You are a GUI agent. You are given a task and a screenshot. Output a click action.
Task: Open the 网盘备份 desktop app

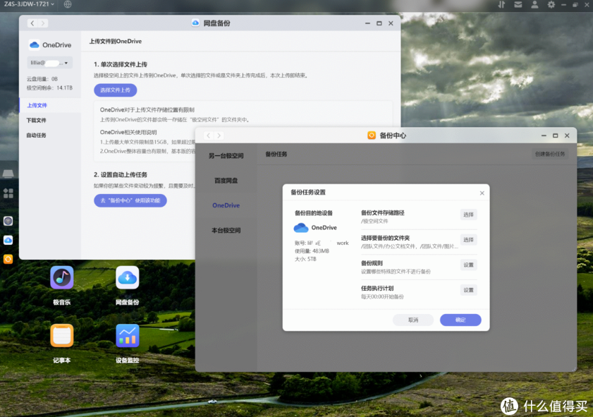pos(127,277)
